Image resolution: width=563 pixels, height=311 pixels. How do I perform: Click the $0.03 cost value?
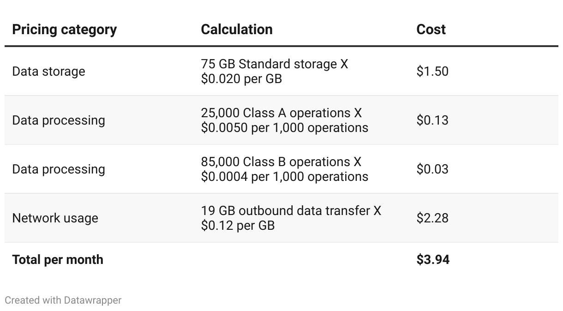point(432,169)
